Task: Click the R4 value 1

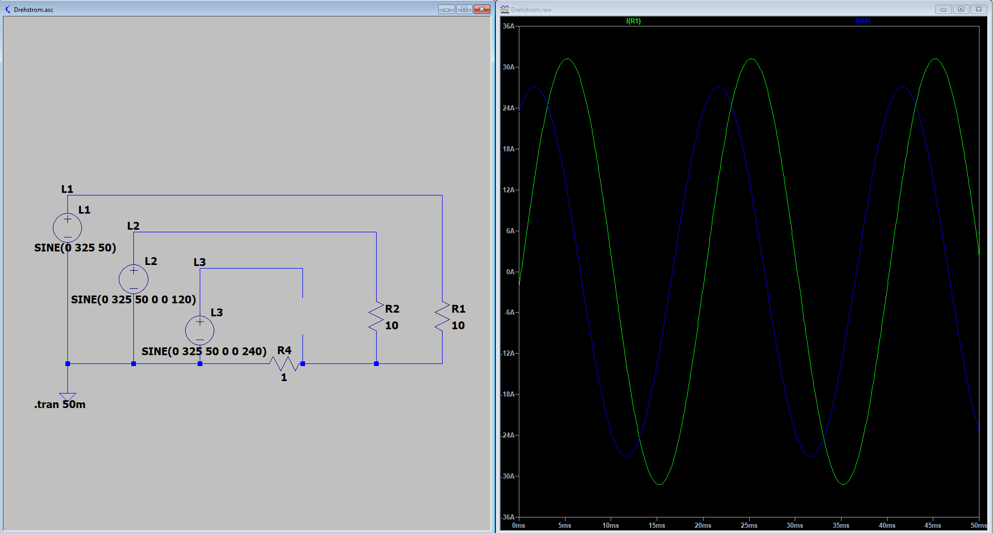Action: 284,377
